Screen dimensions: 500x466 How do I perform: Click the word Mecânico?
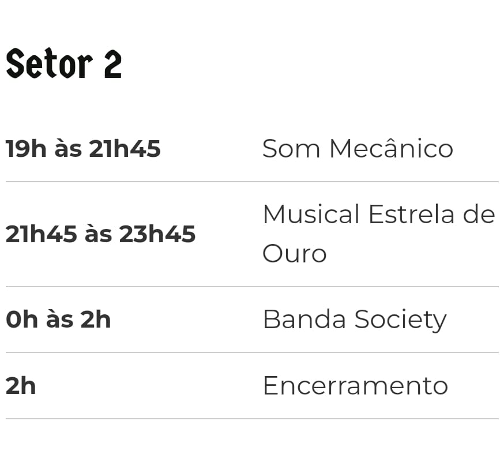pyautogui.click(x=391, y=148)
